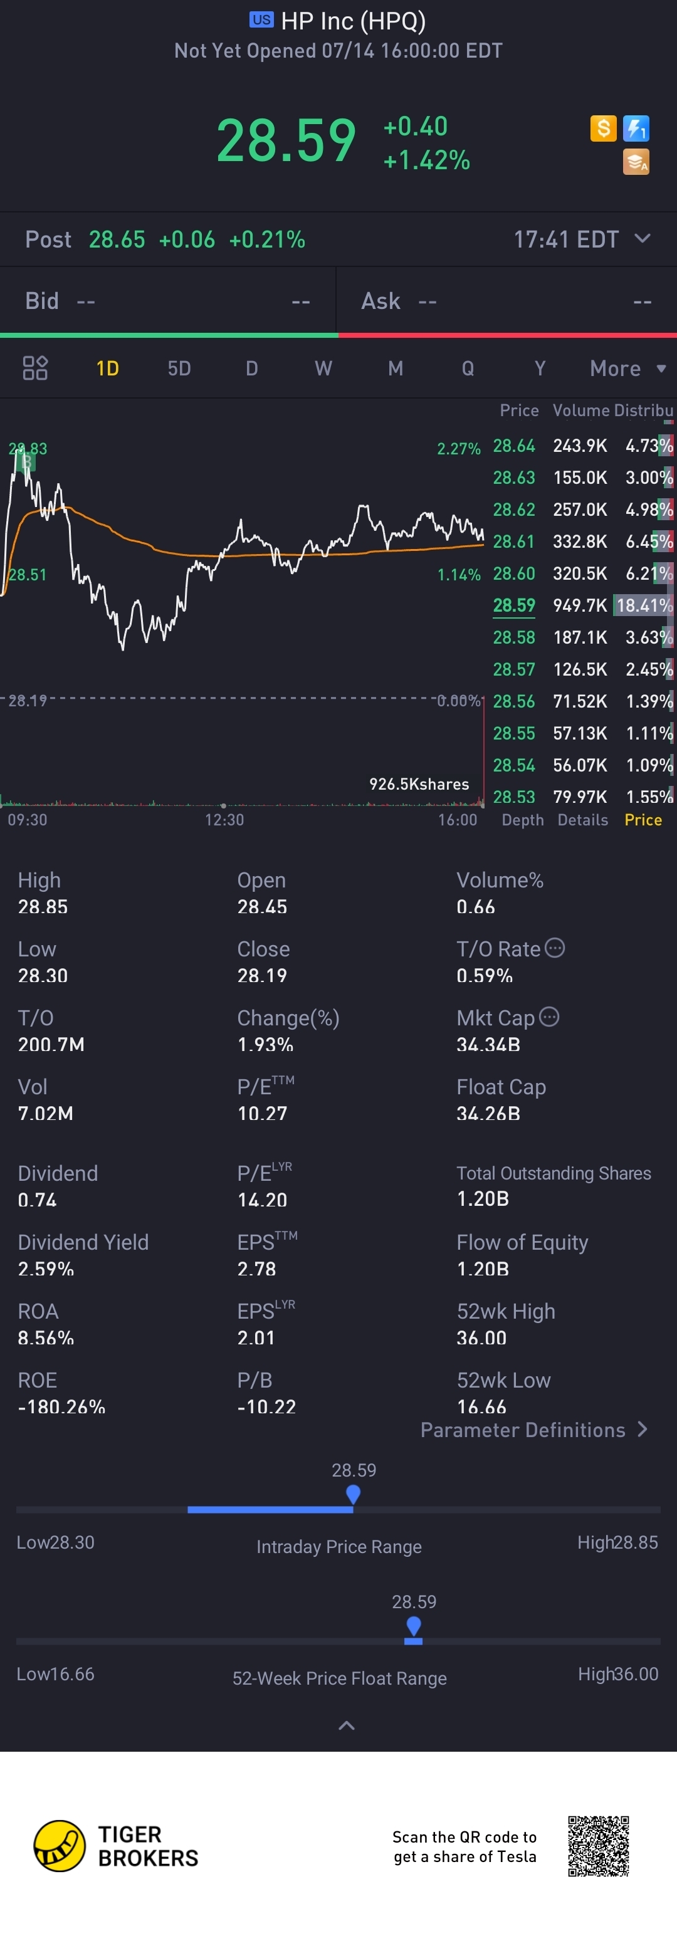Open the chart layout grid icon
Viewport: 677px width, 1941px height.
(x=36, y=368)
